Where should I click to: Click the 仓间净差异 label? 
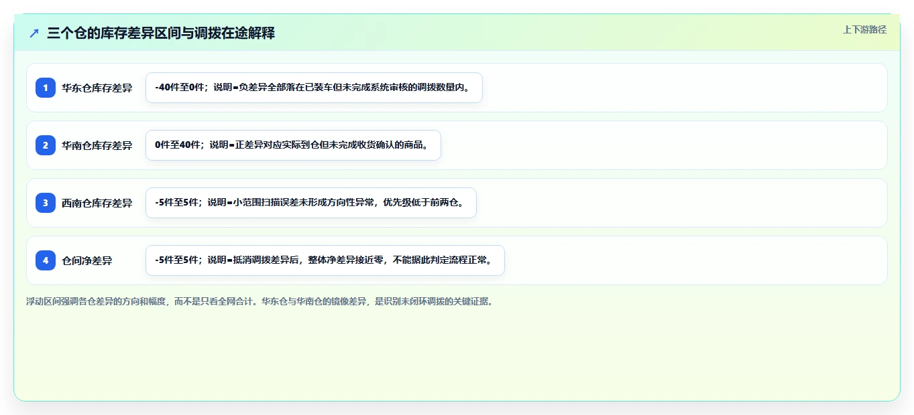[x=87, y=260]
